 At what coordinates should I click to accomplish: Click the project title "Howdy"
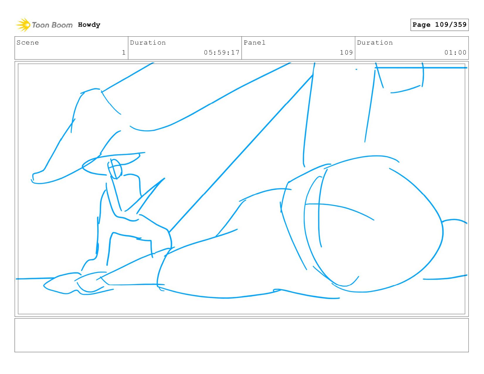89,25
